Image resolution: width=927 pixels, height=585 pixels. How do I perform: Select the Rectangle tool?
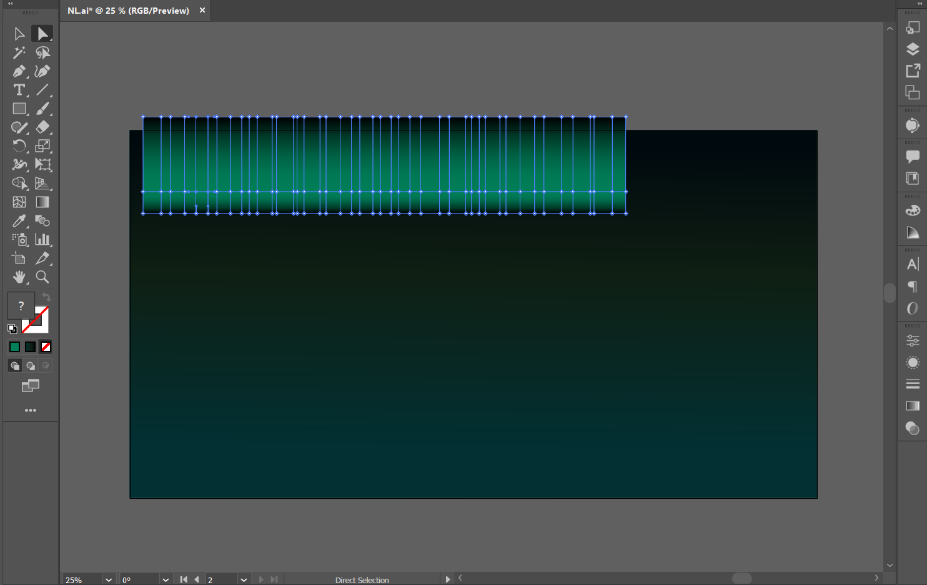(19, 109)
